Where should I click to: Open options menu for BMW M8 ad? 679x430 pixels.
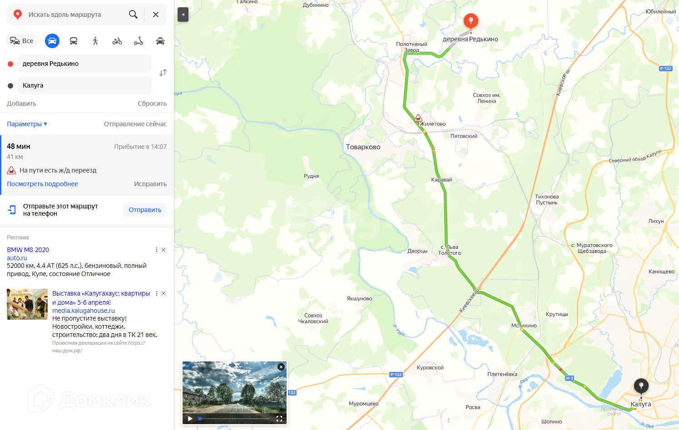157,250
